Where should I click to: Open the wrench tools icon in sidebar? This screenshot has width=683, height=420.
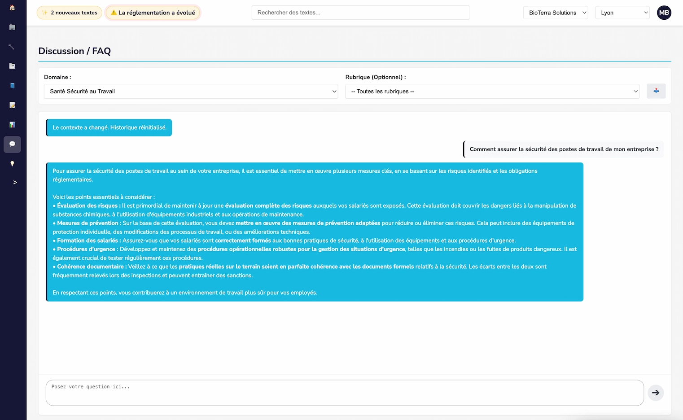coord(12,47)
